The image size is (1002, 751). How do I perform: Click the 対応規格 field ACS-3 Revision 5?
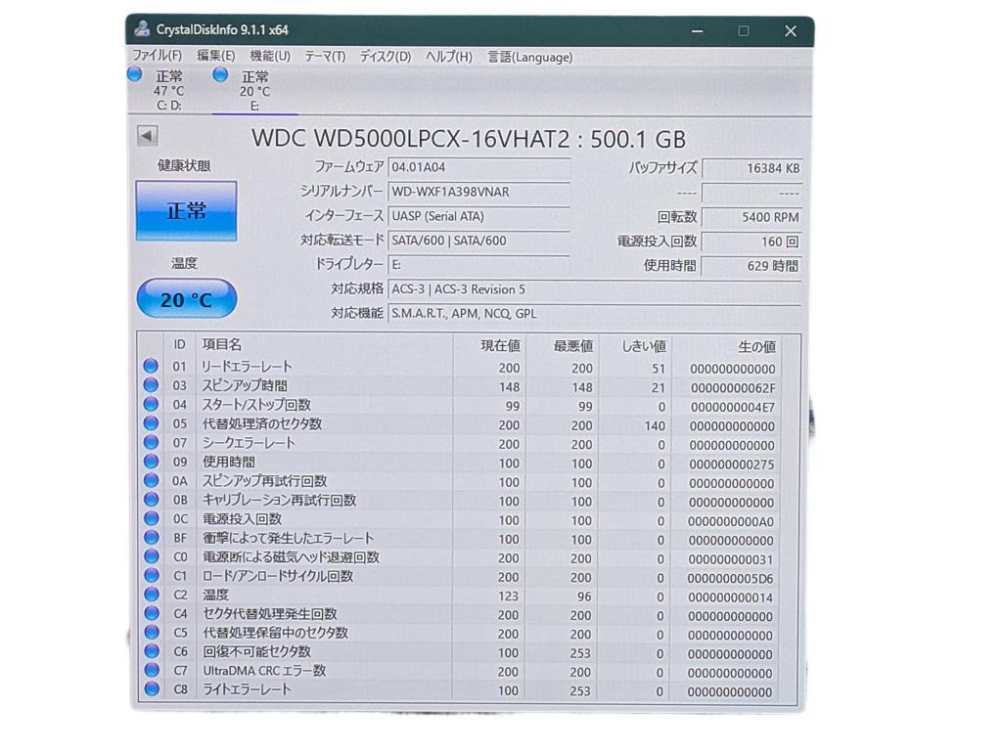(594, 289)
